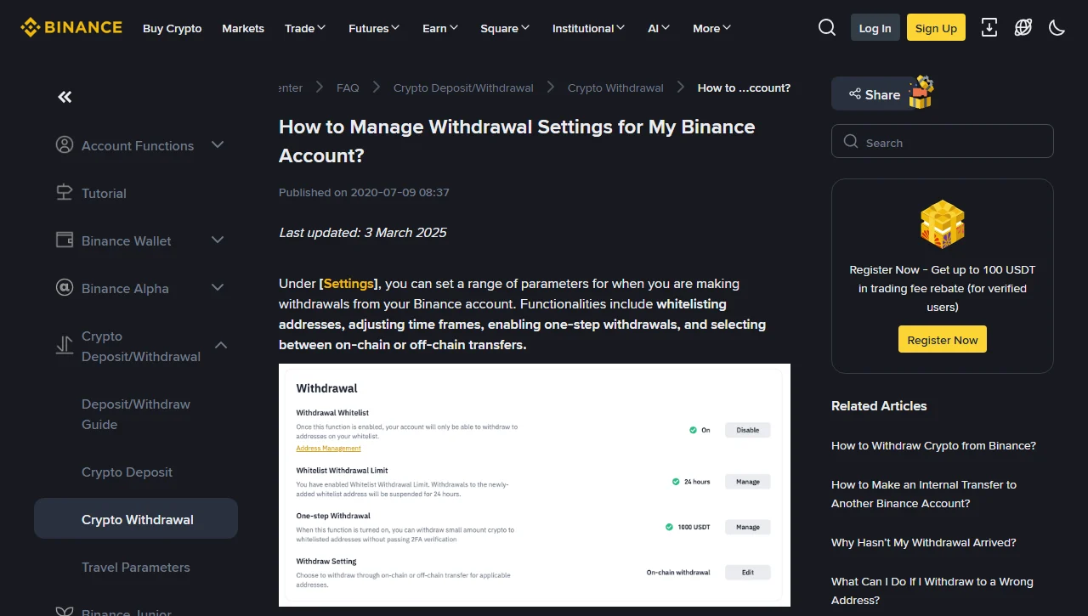The width and height of the screenshot is (1088, 616).
Task: Collapse Crypto Deposit/Withdrawal section chevron
Action: point(221,345)
